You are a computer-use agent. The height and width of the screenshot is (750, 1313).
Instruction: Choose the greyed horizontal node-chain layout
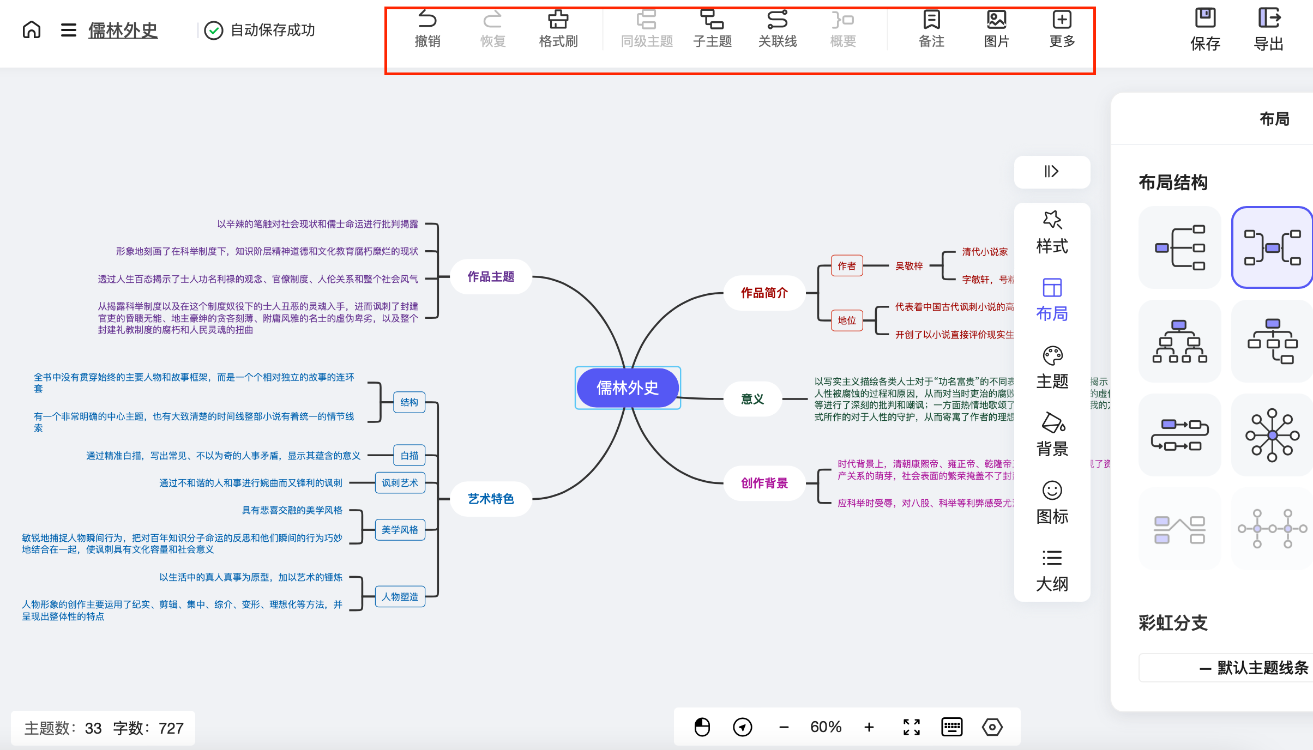click(1272, 529)
